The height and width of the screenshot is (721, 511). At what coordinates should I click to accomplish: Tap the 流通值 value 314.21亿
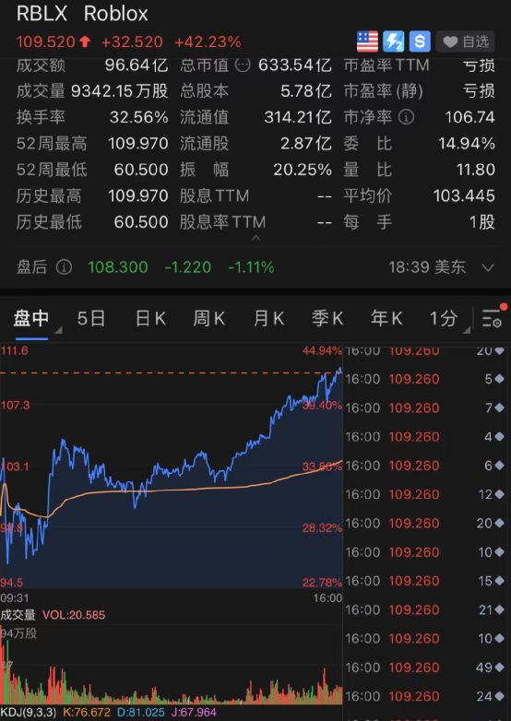coord(298,117)
